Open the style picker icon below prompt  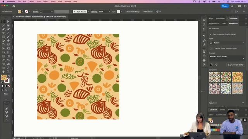click(x=211, y=65)
